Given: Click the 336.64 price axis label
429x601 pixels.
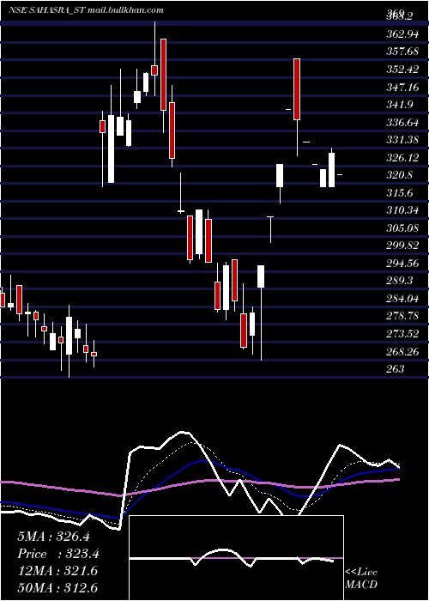Looking at the screenshot, I should coord(403,123).
